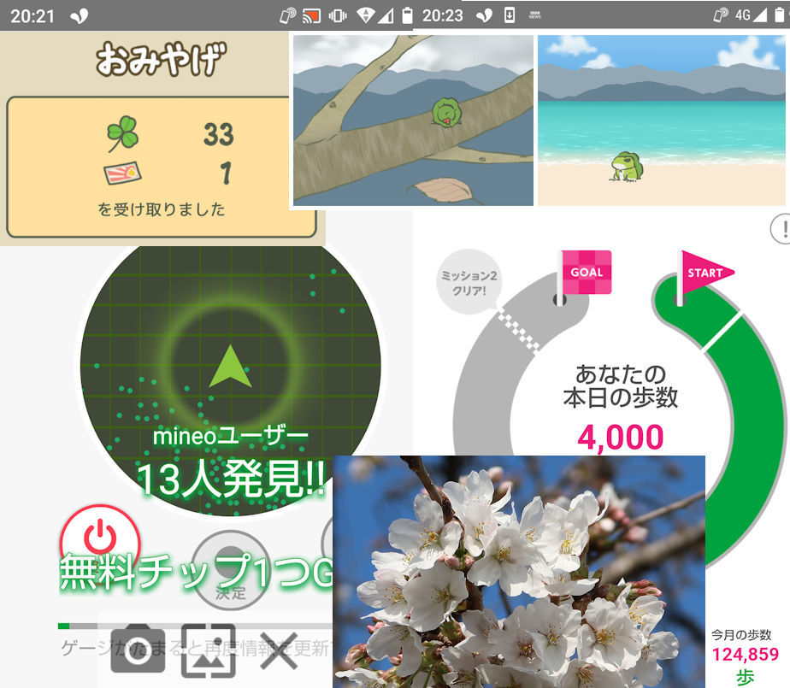Tap the ticket count 1
790x688 pixels.
[x=226, y=173]
